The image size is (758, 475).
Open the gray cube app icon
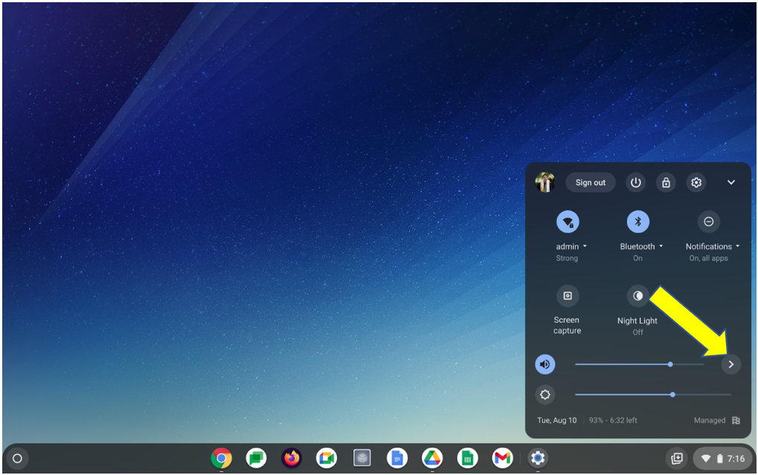(362, 458)
